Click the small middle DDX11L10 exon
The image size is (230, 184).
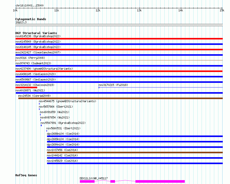[113, 181]
